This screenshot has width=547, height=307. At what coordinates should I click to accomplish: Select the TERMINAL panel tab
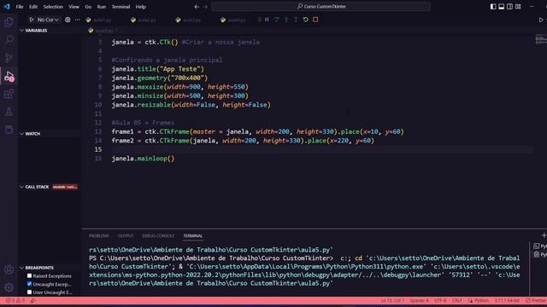pyautogui.click(x=193, y=236)
